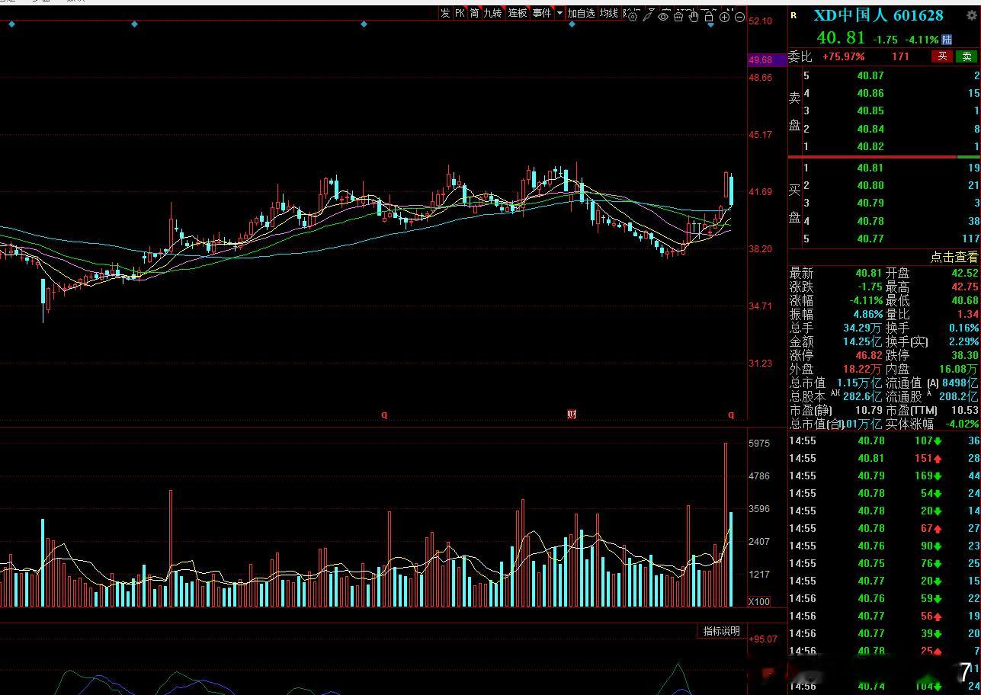The image size is (981, 695).
Task: Zoom out with the minus icon
Action: click(x=739, y=17)
